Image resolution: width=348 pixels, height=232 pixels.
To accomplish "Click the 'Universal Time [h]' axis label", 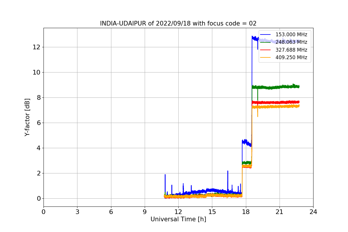I will pyautogui.click(x=178, y=220).
